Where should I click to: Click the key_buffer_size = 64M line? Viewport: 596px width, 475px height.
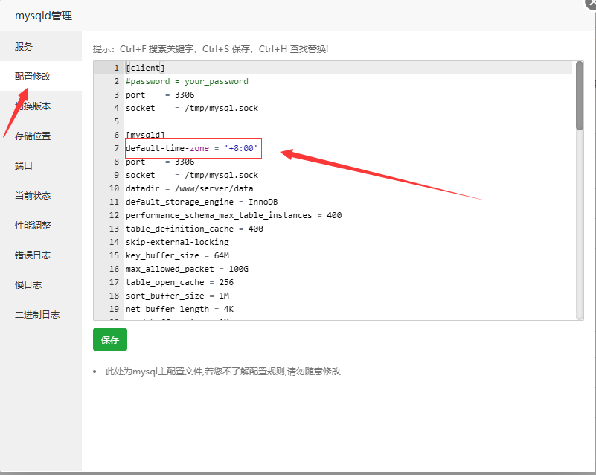click(178, 255)
